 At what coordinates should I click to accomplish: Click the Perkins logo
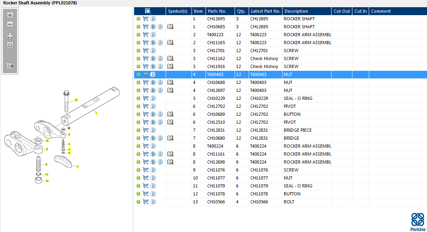pos(418,222)
